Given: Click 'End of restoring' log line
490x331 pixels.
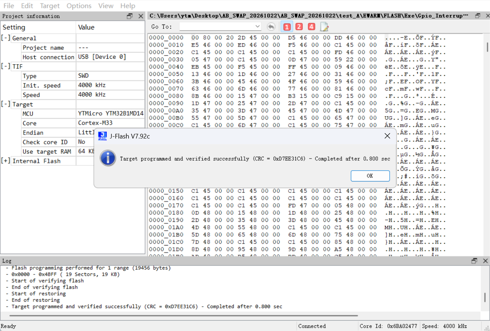Looking at the screenshot, I should (x=36, y=300).
